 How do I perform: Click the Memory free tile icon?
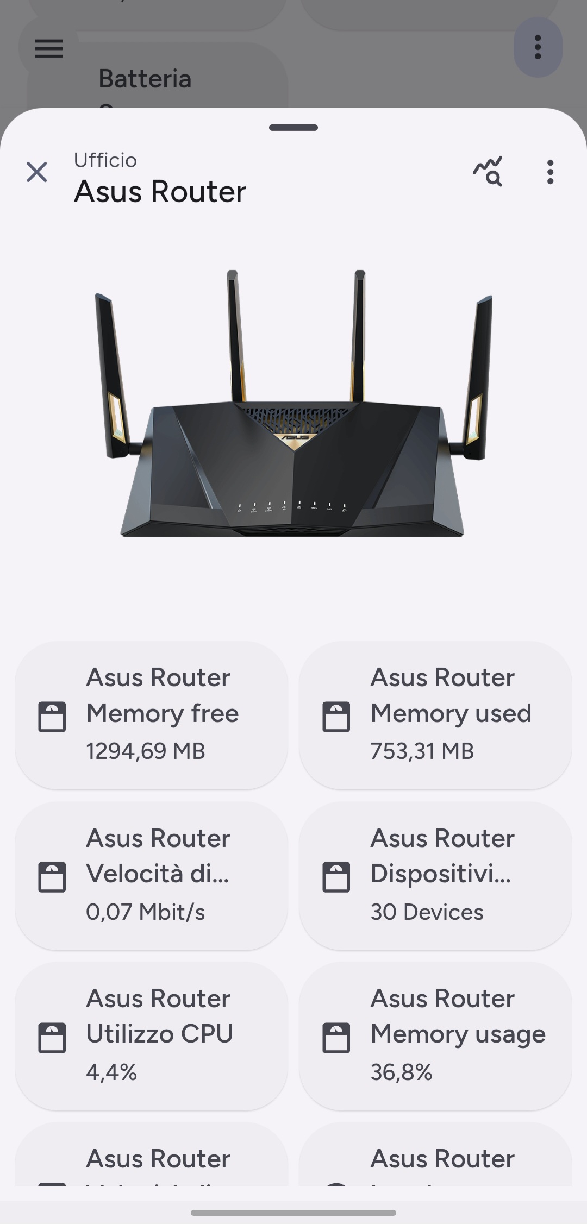(x=52, y=717)
